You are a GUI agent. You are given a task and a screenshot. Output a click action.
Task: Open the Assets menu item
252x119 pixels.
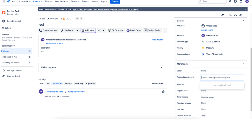point(94,2)
